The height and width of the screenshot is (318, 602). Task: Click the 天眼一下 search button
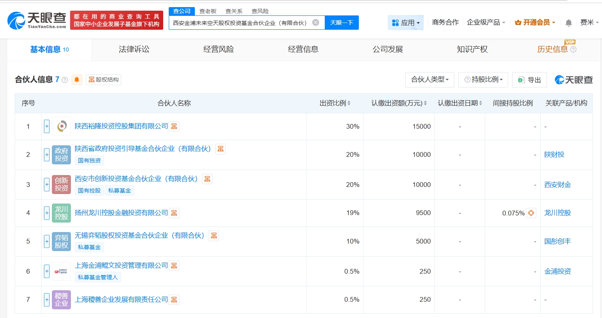pos(342,23)
